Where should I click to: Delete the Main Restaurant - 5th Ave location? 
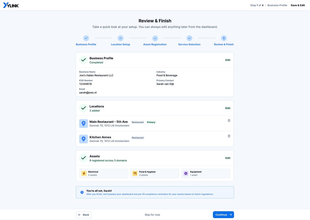pyautogui.click(x=229, y=120)
